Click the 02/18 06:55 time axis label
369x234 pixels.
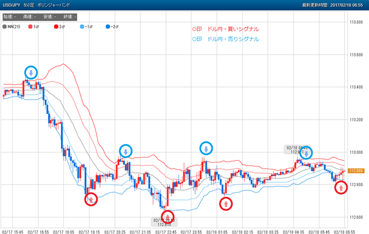point(344,232)
